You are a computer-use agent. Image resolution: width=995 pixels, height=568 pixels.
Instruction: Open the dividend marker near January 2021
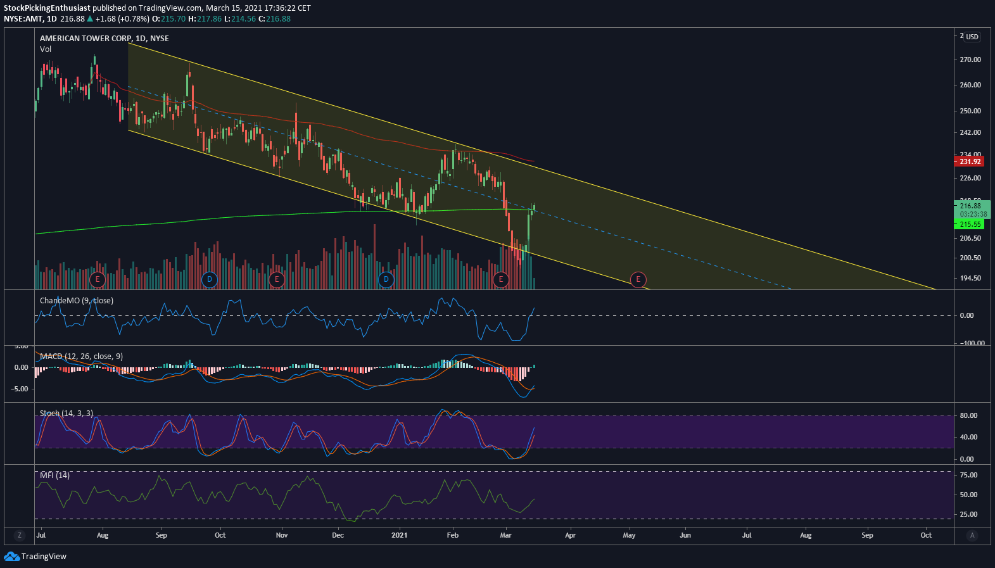click(386, 279)
